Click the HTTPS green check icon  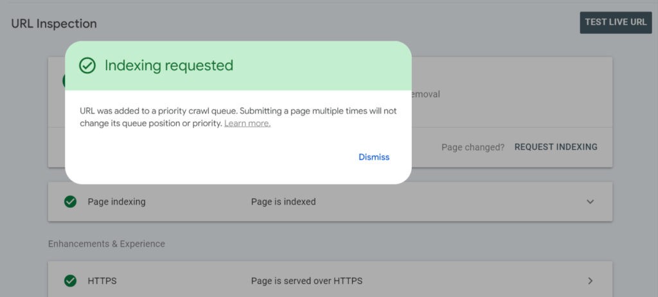pos(70,281)
